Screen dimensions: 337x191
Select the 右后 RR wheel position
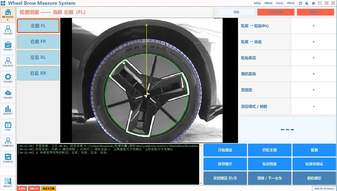click(38, 73)
